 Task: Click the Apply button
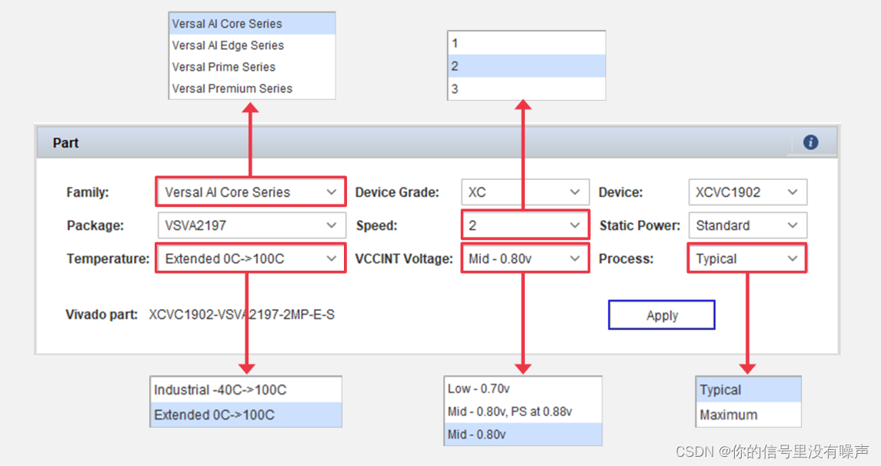click(662, 315)
